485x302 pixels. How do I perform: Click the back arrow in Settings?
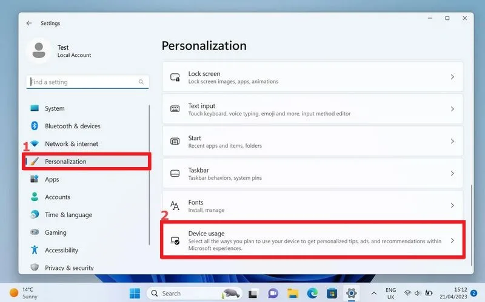pyautogui.click(x=29, y=23)
